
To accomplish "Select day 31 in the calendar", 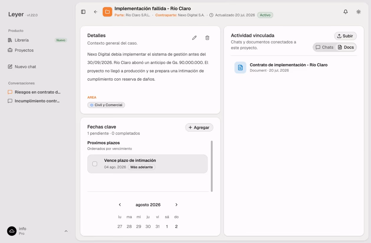I will [158, 226].
